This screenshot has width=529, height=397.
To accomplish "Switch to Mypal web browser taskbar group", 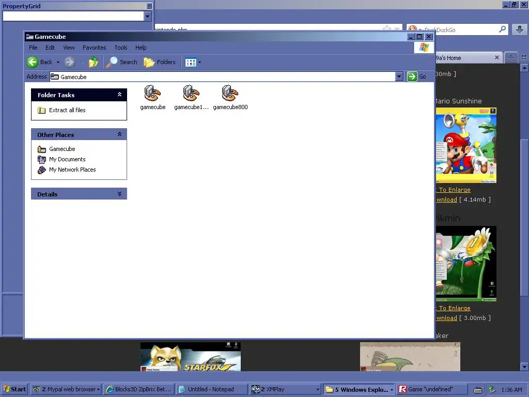I will point(66,389).
